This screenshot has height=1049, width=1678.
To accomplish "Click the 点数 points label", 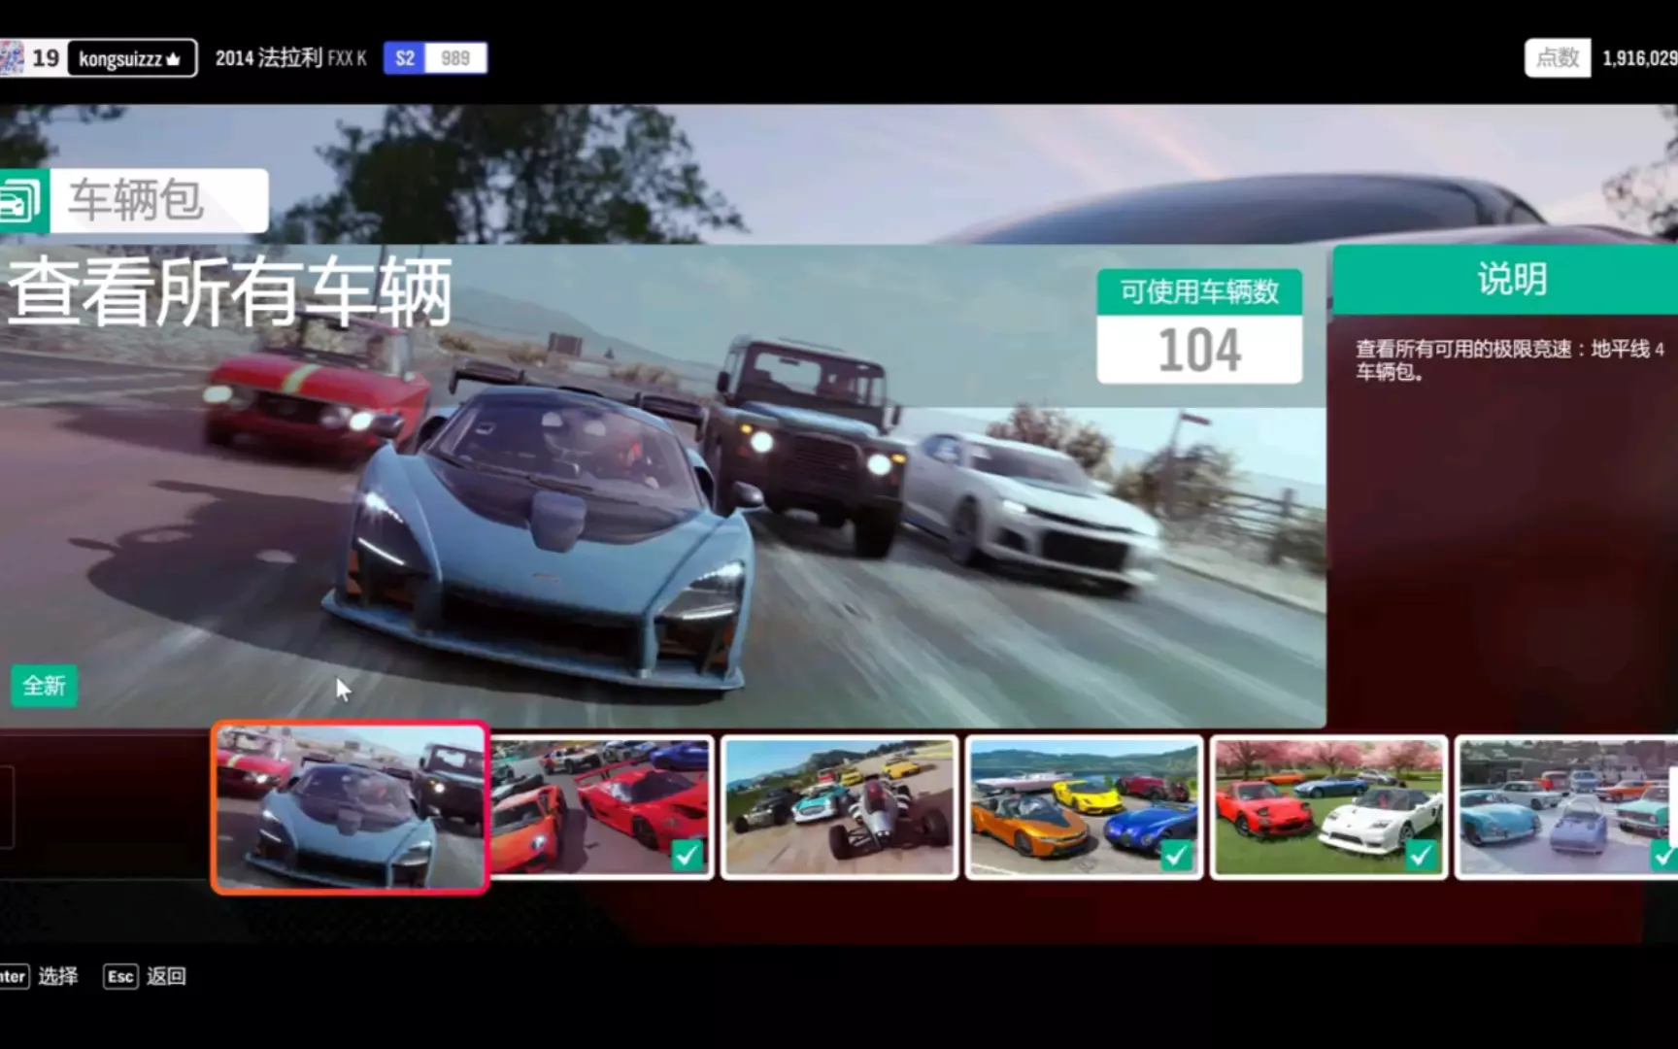I will point(1558,58).
